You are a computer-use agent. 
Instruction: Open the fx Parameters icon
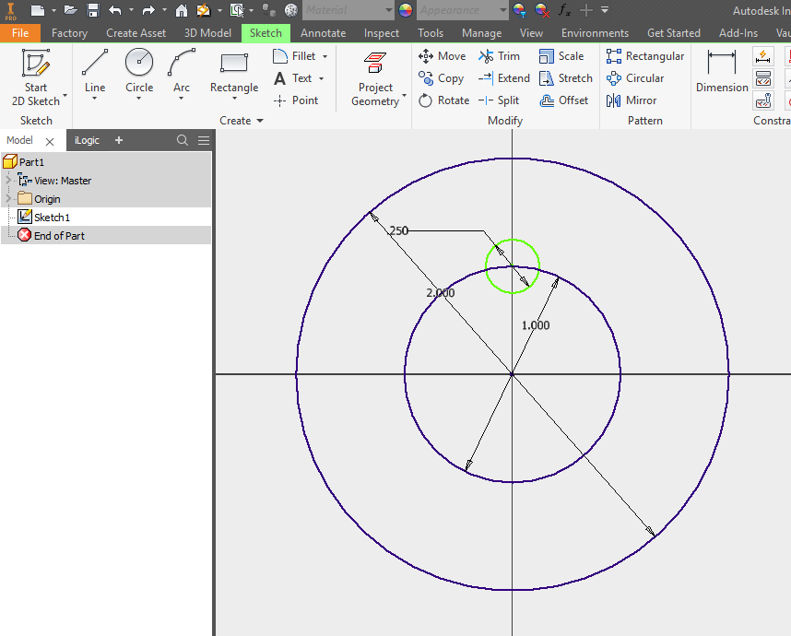tap(564, 10)
